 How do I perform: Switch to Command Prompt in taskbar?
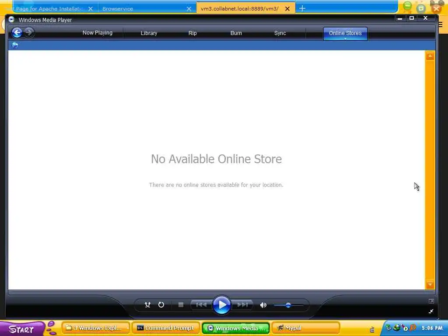click(166, 328)
